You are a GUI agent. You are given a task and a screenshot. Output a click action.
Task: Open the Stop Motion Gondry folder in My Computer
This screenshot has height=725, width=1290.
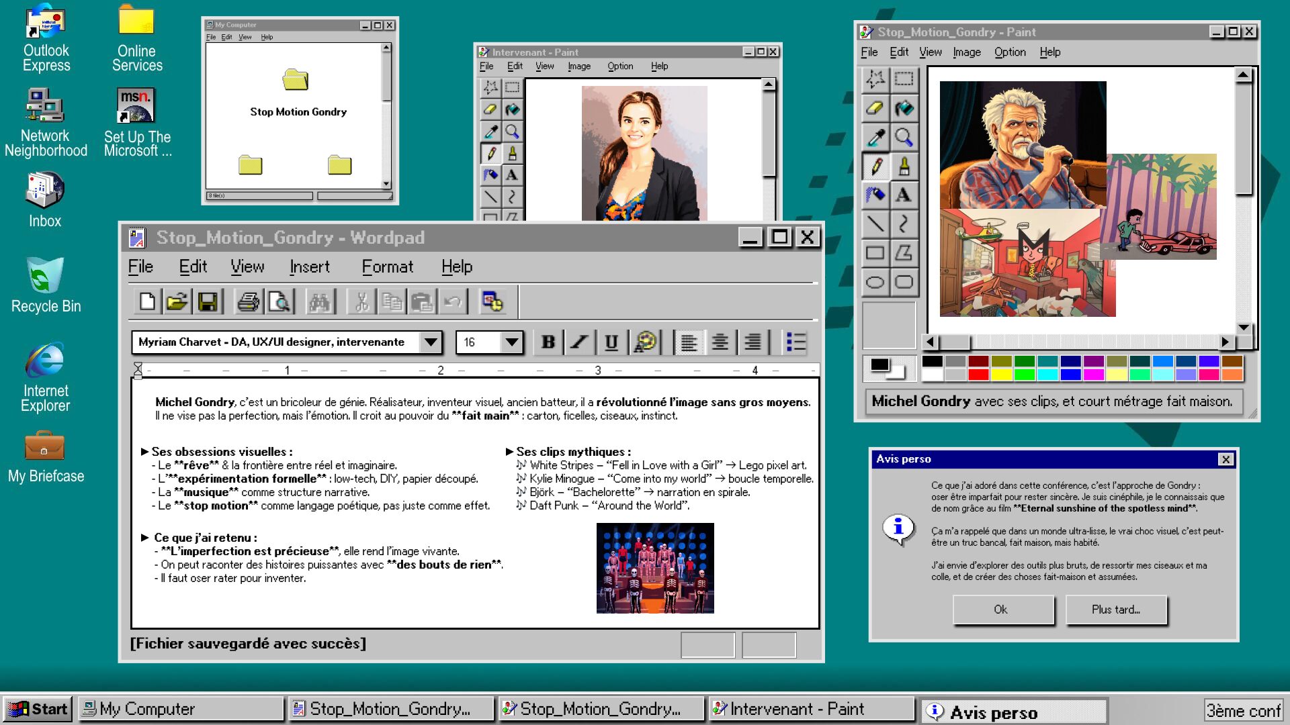[298, 92]
